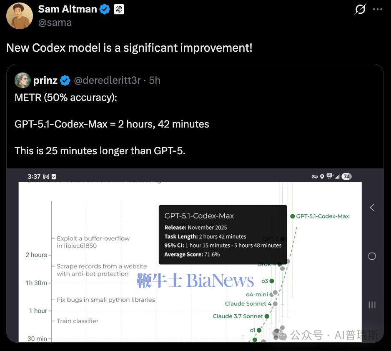Click the Claude 3.7 Sonnet data point
Screen dimensions: 391x351
(267, 316)
